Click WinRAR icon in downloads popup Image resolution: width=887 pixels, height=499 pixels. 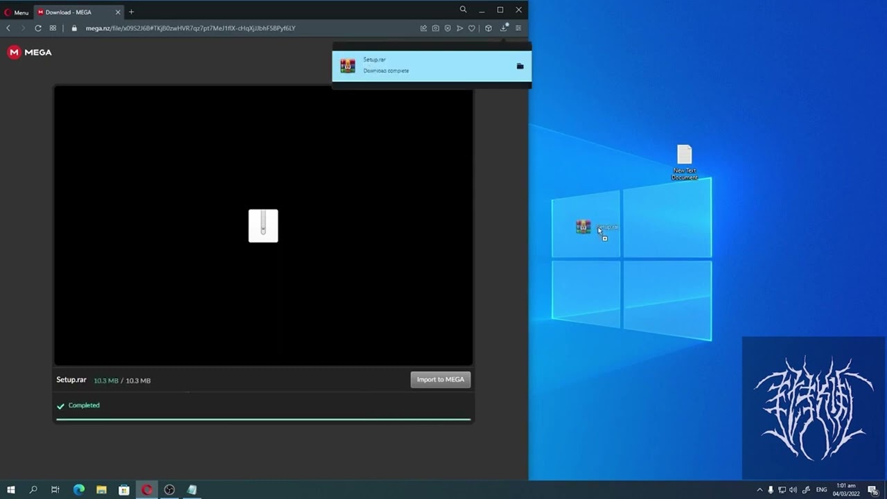[x=348, y=66]
